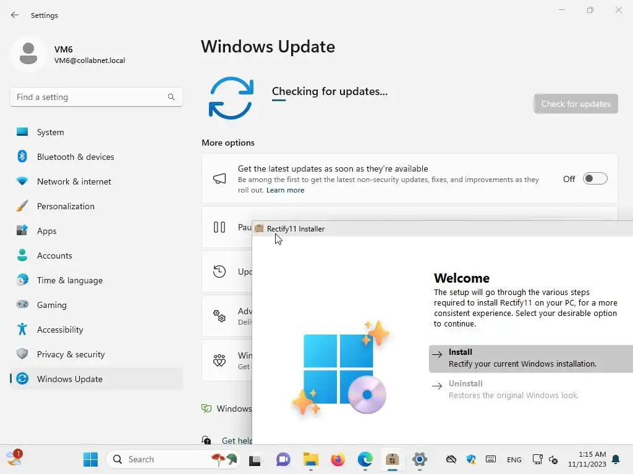Click the pause updates icon
633x474 pixels.
[219, 227]
